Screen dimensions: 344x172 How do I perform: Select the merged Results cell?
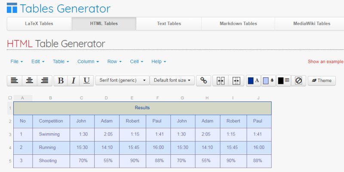point(142,108)
